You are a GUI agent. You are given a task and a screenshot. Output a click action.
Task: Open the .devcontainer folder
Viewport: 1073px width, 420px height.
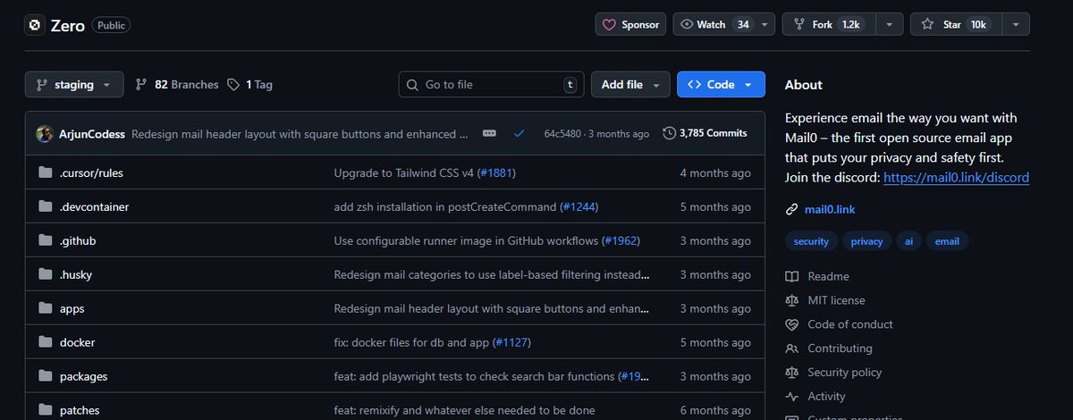coord(94,206)
